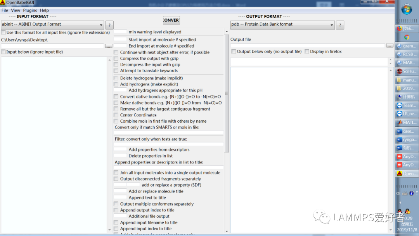Launch Google Chrome from the taskbar
The image size is (419, 236).
point(407,37)
